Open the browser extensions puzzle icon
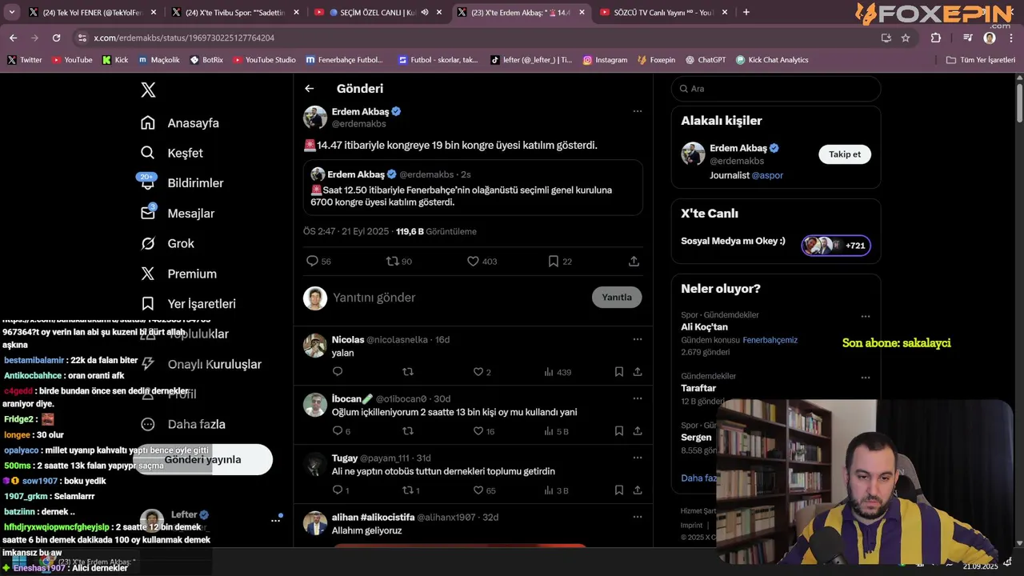The height and width of the screenshot is (576, 1024). click(936, 38)
